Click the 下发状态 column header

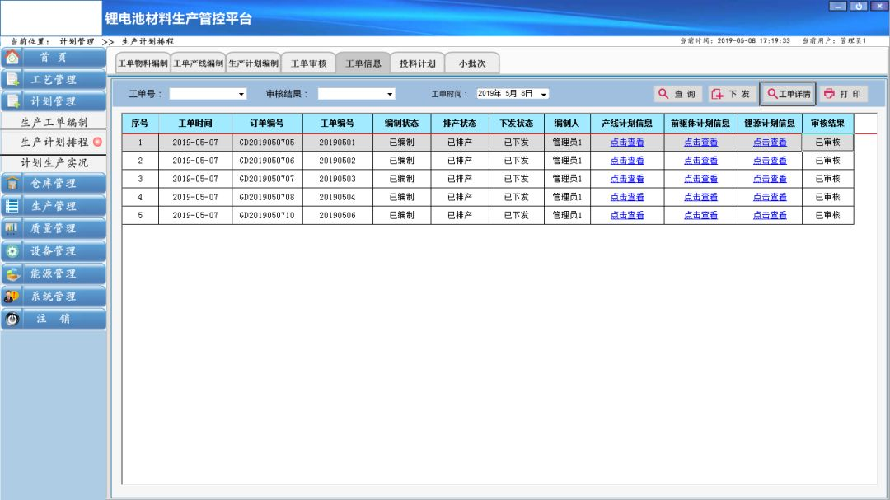coord(517,124)
